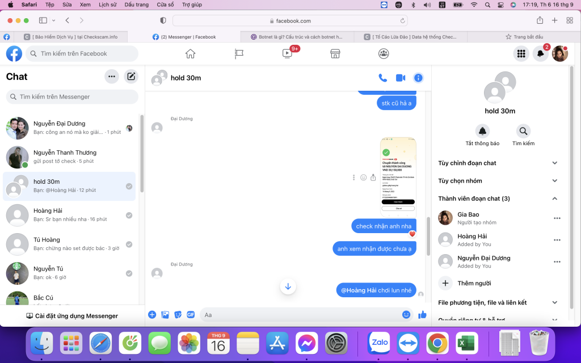Expand Tùy chỉnh đoạn chat section
Image resolution: width=581 pixels, height=363 pixels.
(x=498, y=163)
